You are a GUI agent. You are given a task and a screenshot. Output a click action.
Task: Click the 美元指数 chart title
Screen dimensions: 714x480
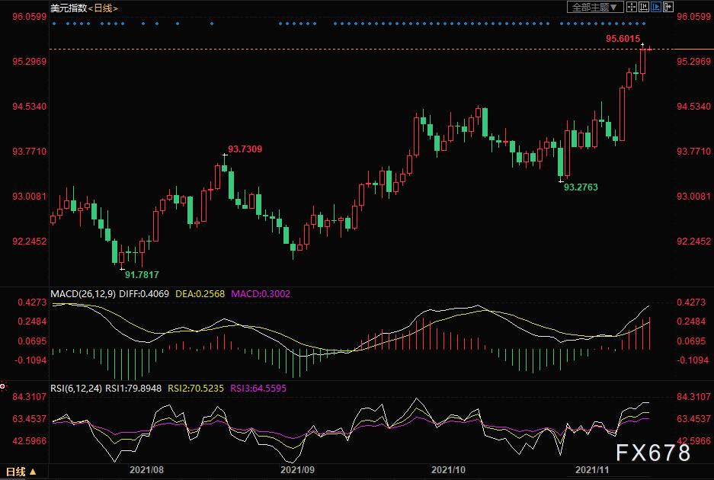[x=67, y=8]
